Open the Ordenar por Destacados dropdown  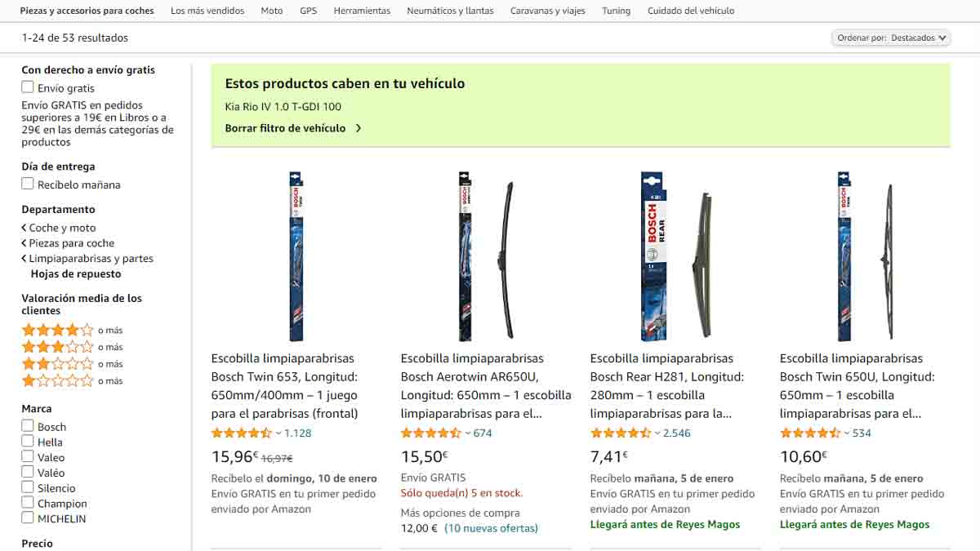(x=891, y=38)
